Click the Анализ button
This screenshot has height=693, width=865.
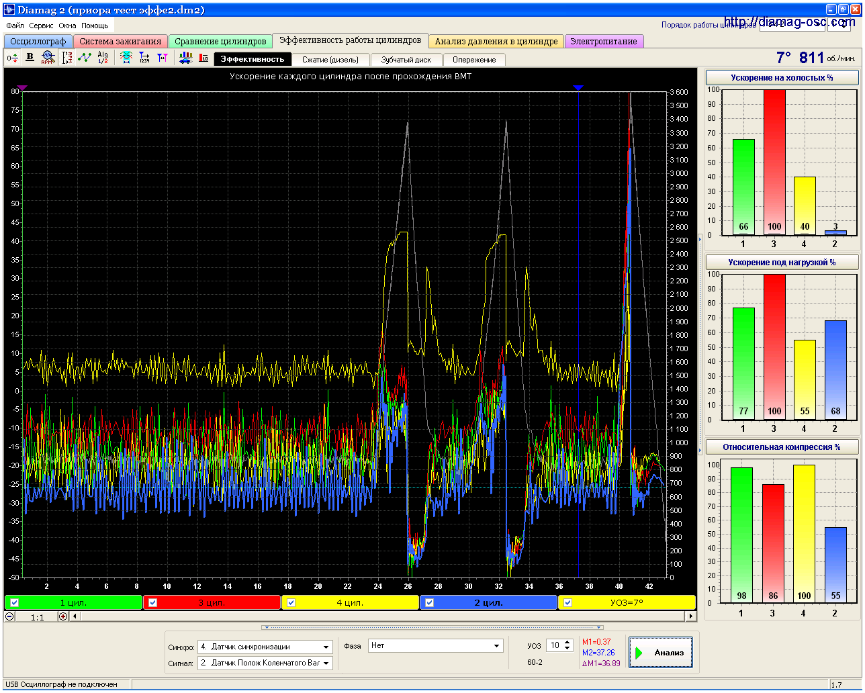(x=661, y=653)
